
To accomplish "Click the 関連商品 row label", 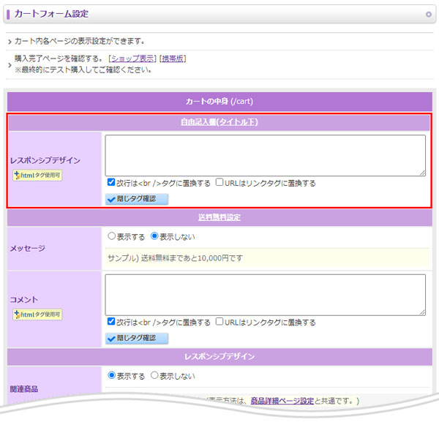I will (x=24, y=389).
